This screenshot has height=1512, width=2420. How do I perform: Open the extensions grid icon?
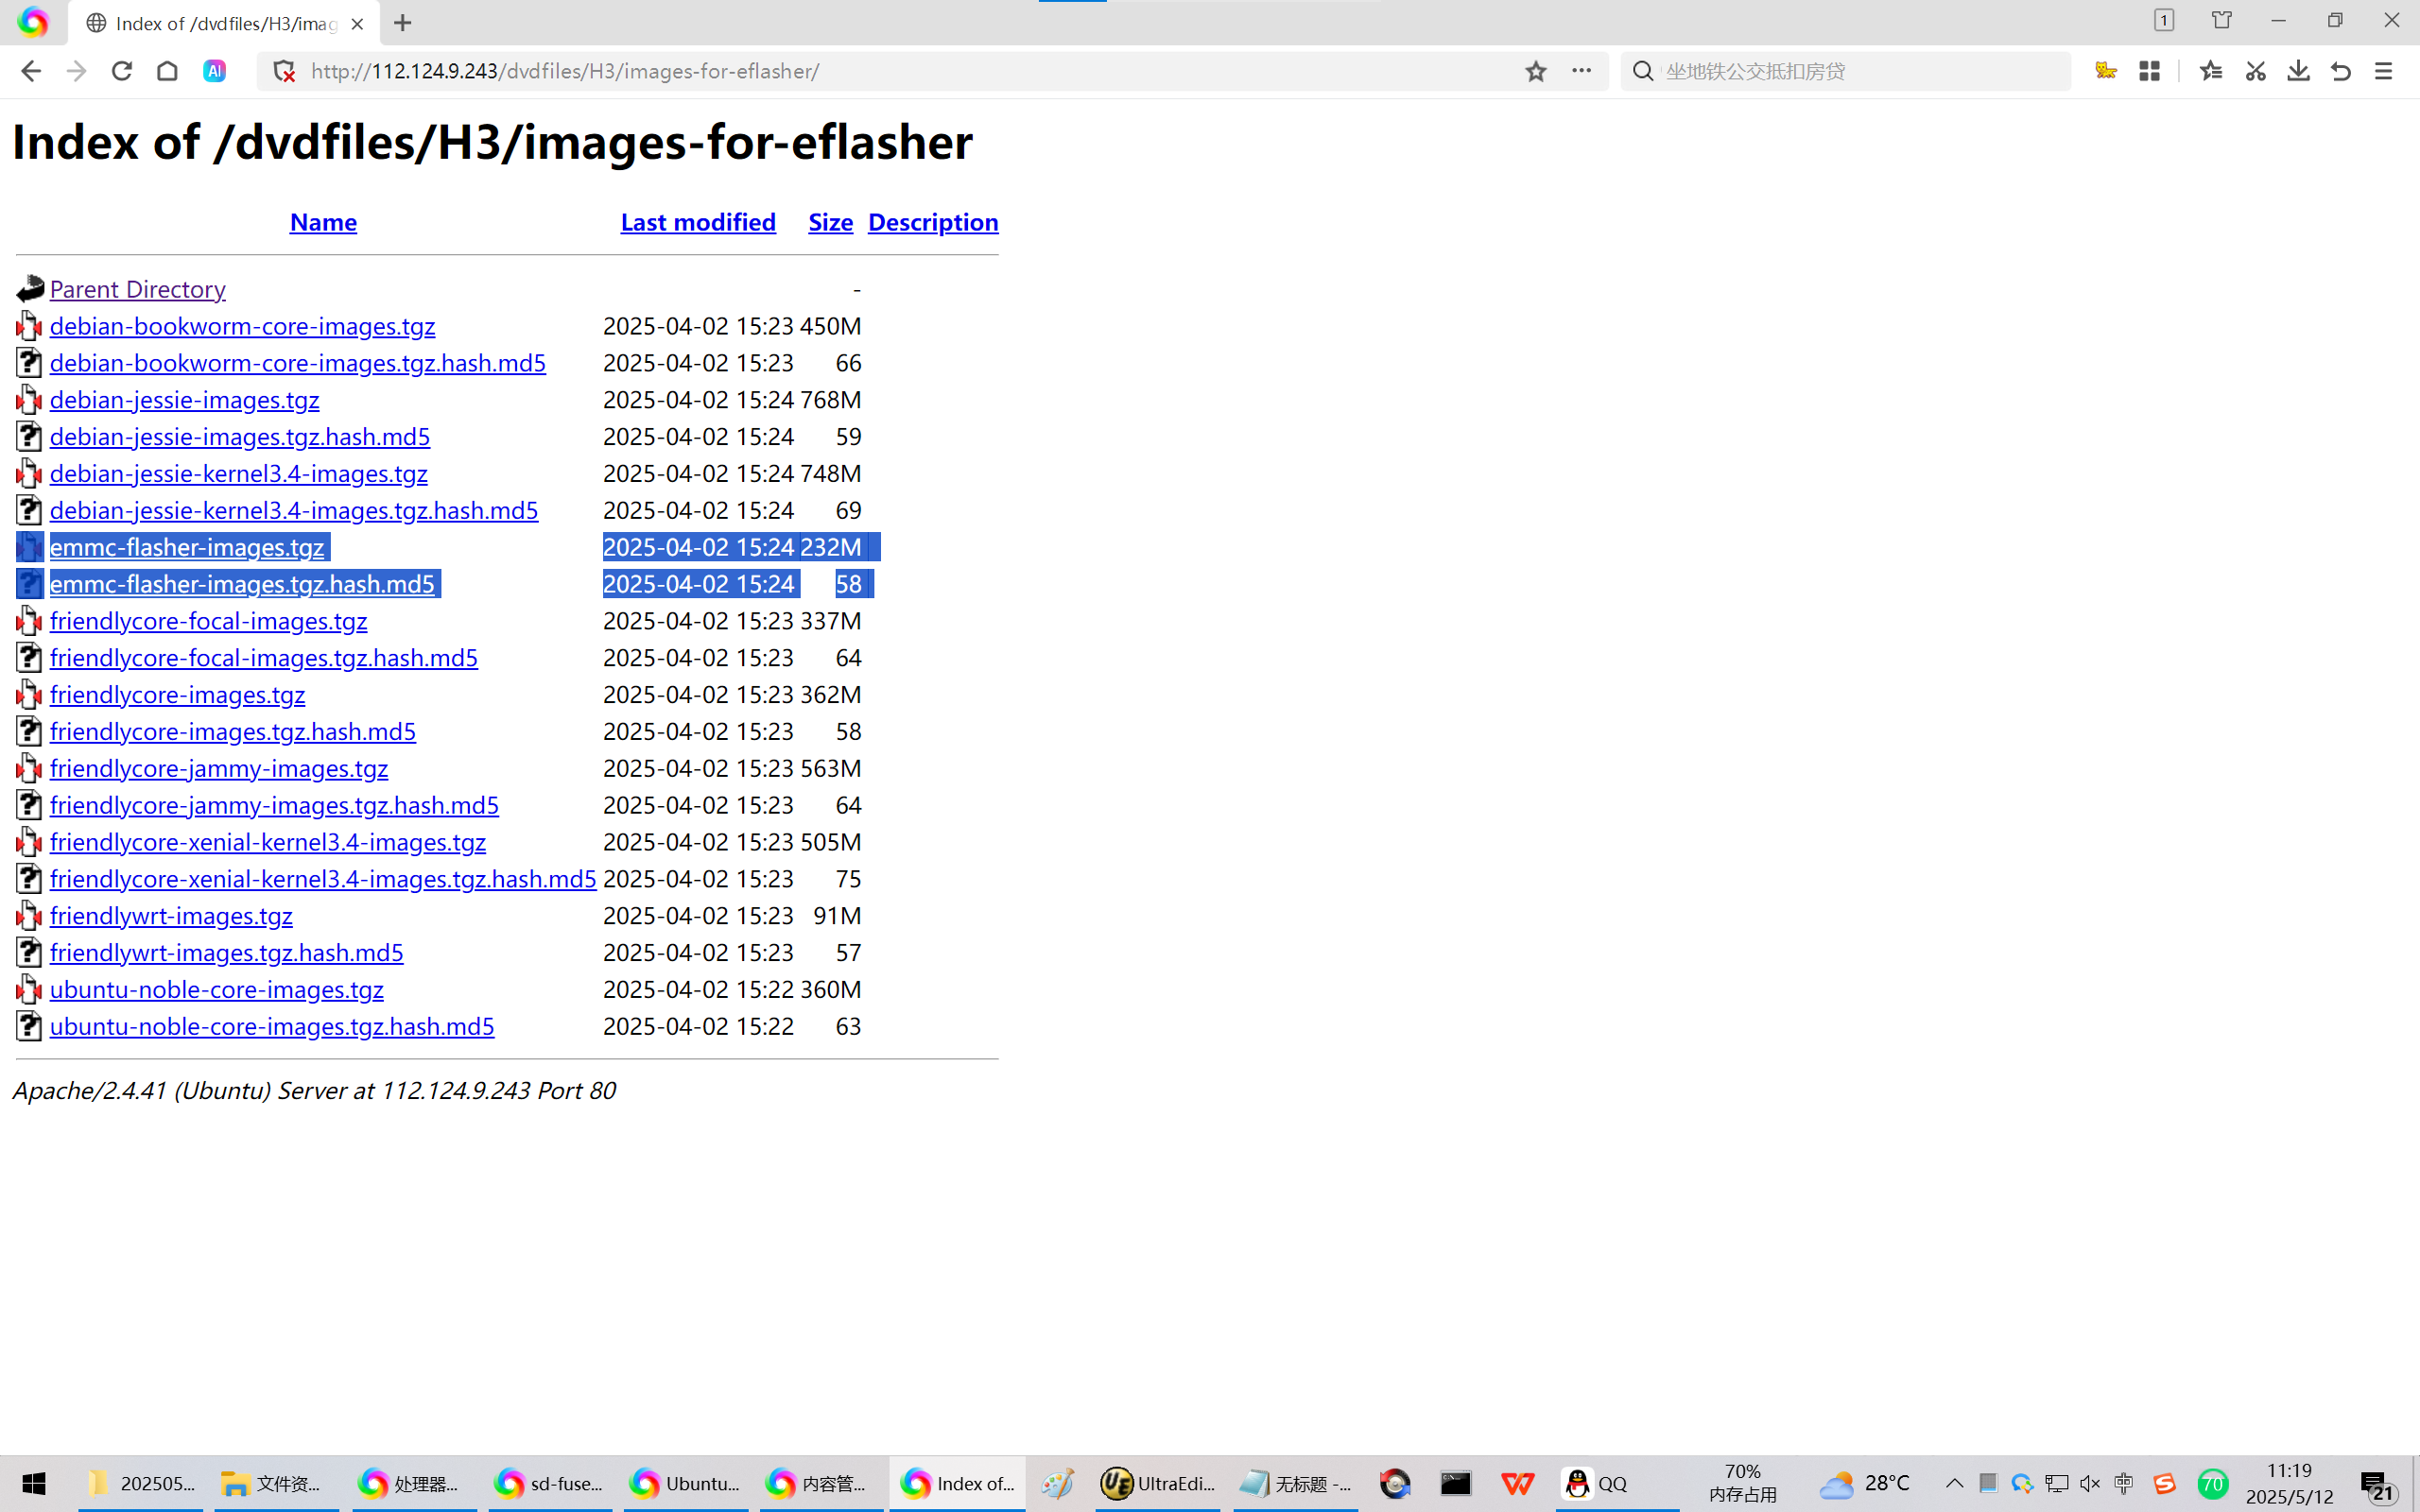pos(2149,71)
